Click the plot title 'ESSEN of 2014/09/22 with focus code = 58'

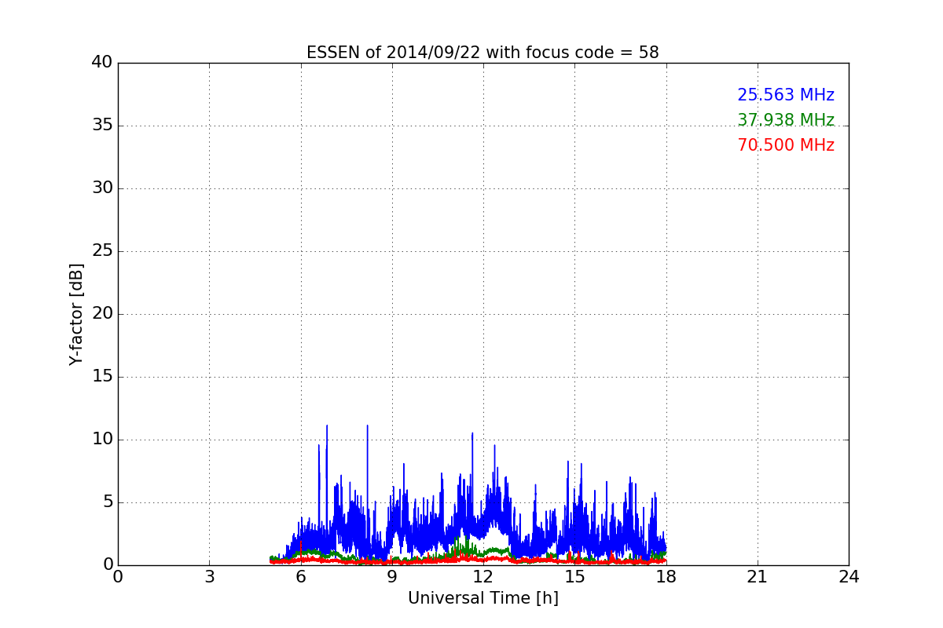(483, 53)
